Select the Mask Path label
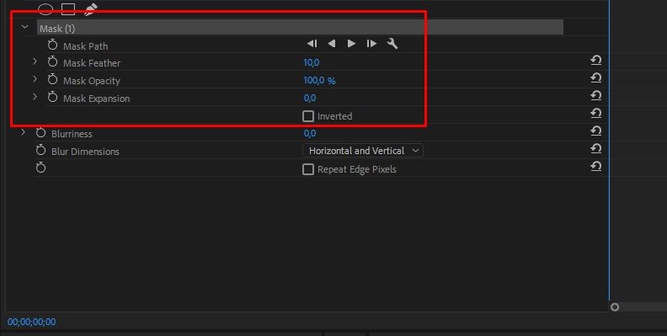Image resolution: width=667 pixels, height=336 pixels. (86, 46)
